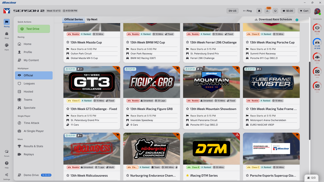Open the Shop section icon
Viewport: 324px width, 182px height.
[7, 35]
